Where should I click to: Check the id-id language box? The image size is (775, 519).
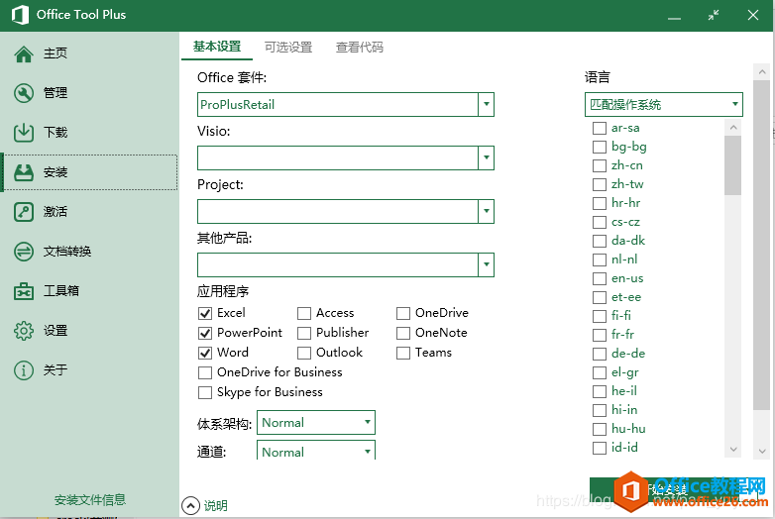click(600, 448)
